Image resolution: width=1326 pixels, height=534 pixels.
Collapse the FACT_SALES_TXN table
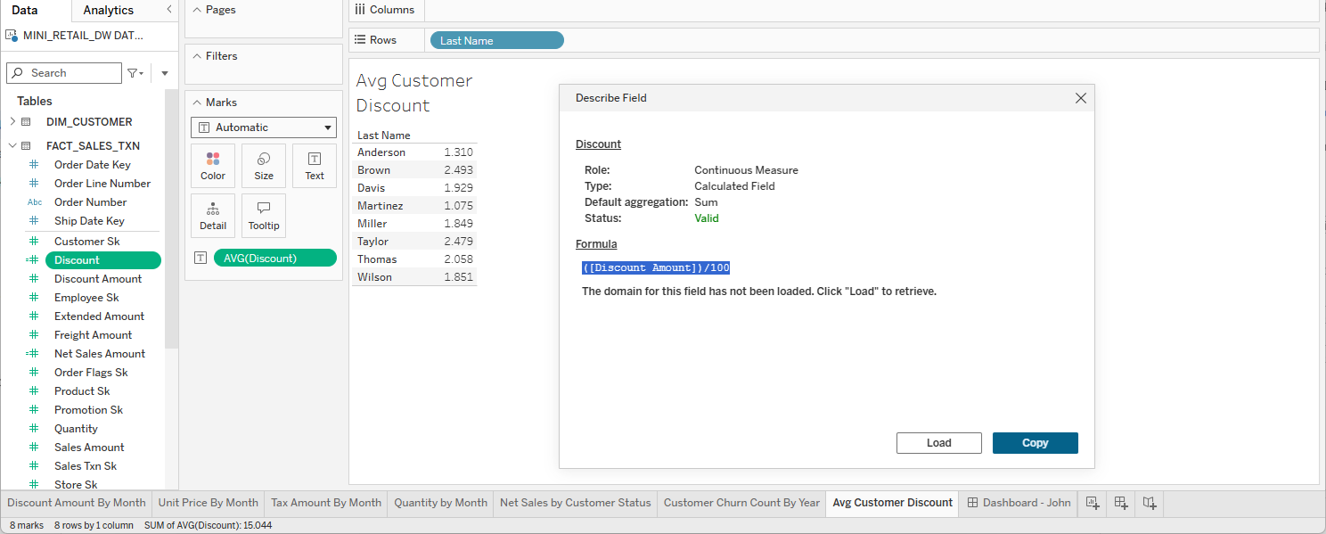12,146
